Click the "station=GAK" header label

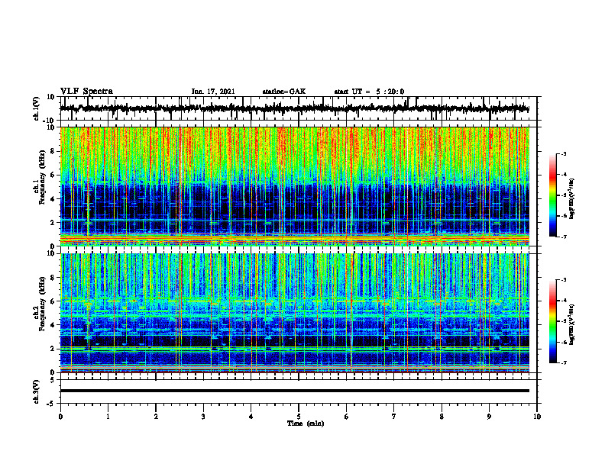[284, 92]
